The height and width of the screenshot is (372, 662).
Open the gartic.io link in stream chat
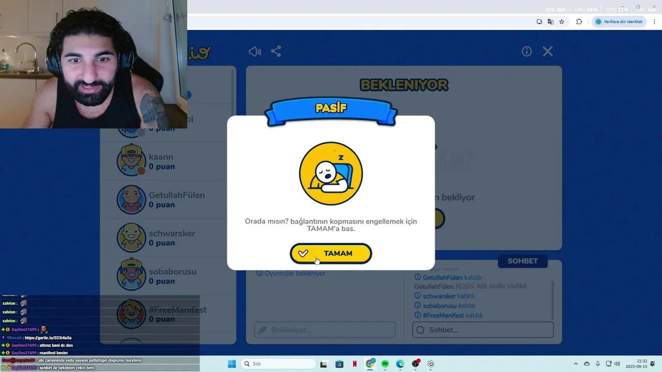(48, 338)
